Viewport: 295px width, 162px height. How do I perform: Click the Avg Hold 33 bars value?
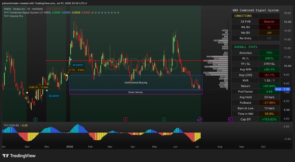click(269, 97)
